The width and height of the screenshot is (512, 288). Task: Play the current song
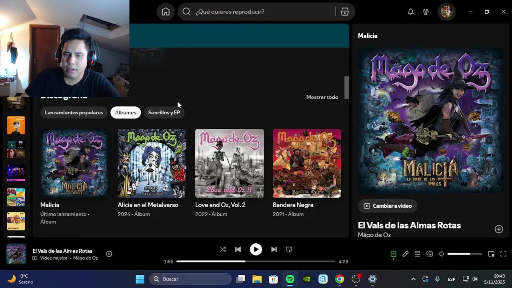coord(256,249)
